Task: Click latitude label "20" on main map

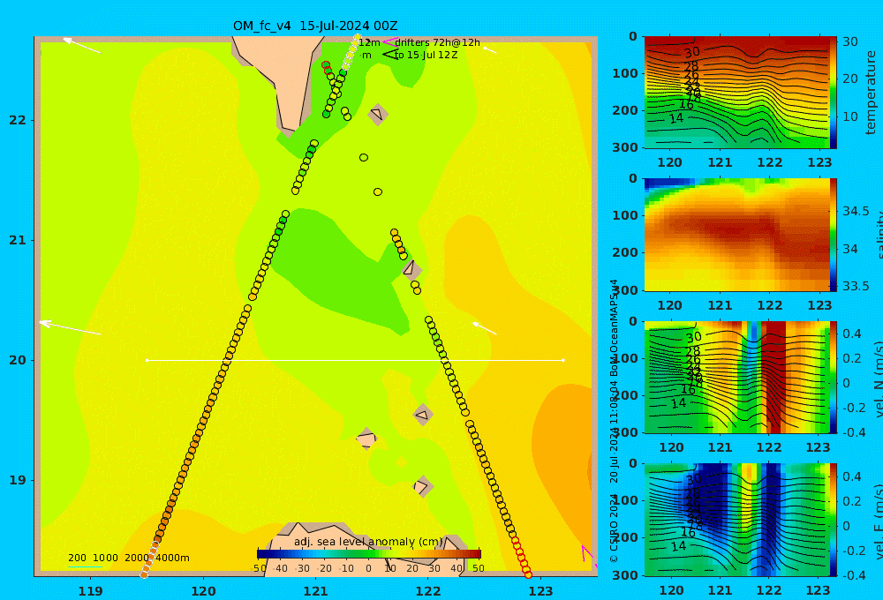Action: [18, 360]
